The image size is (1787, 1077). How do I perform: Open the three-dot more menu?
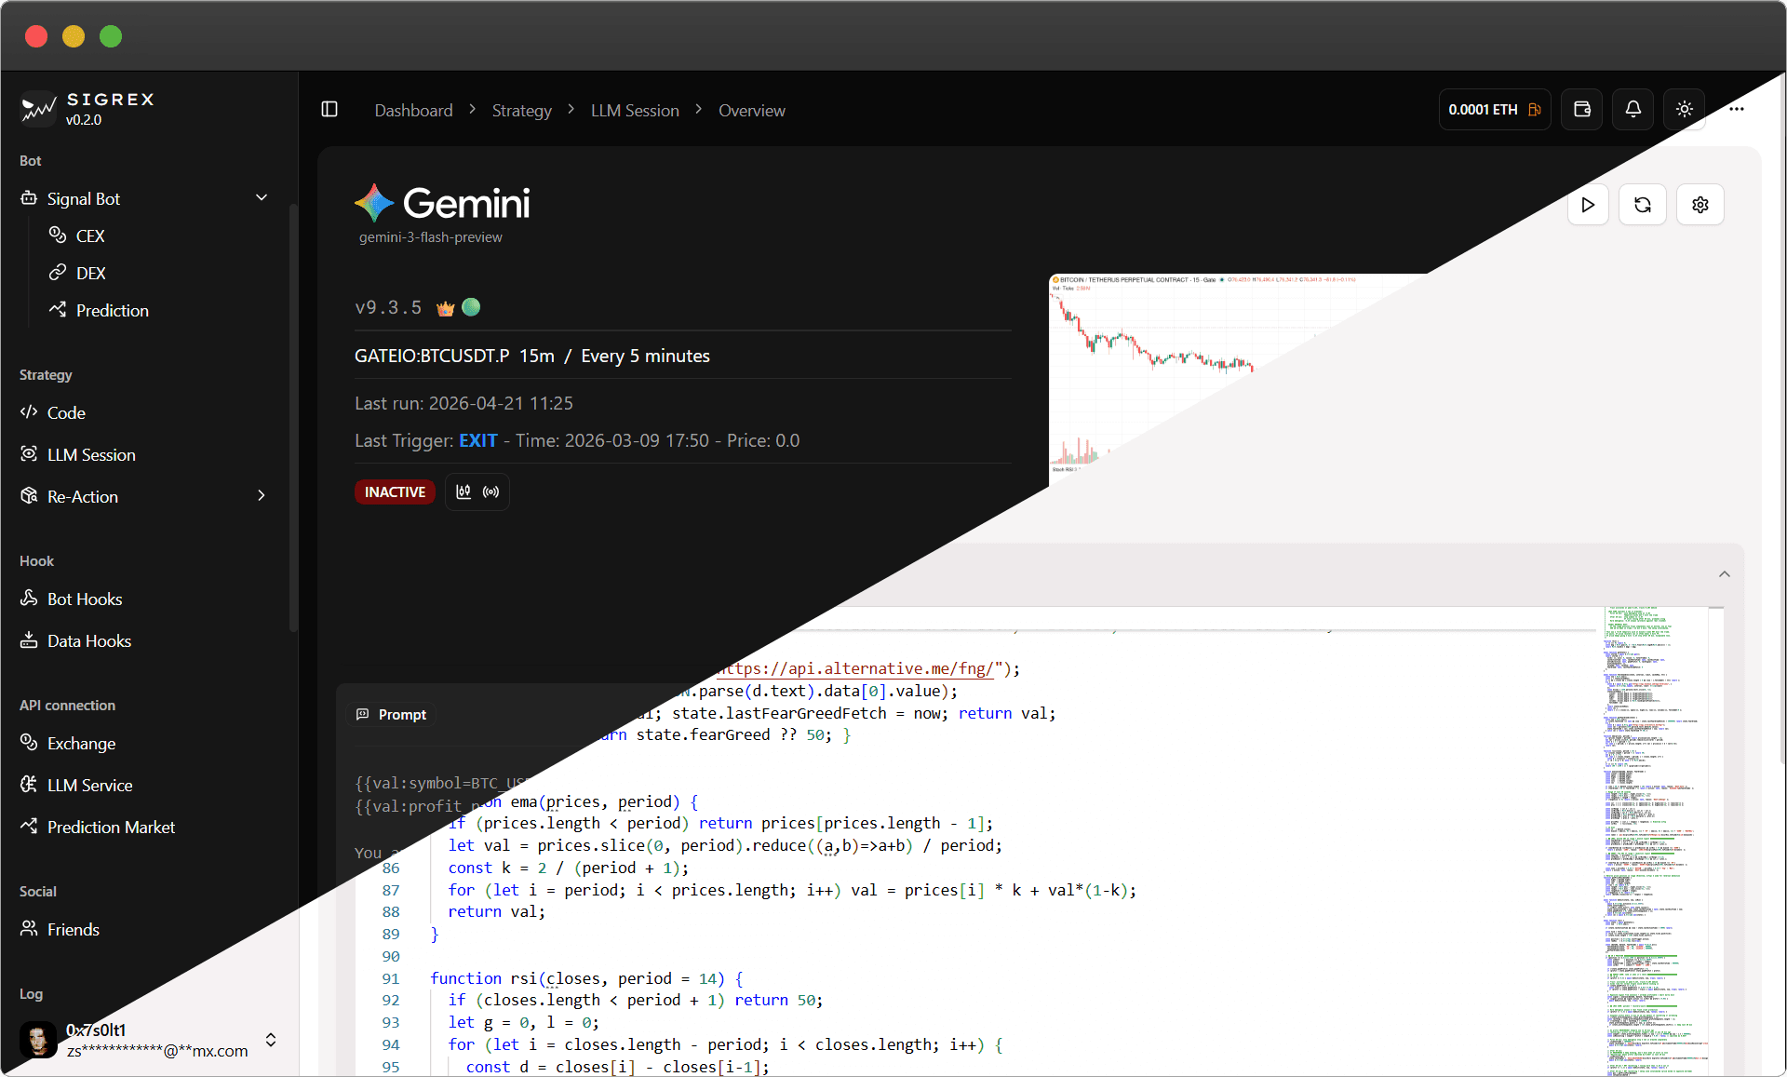click(x=1737, y=110)
